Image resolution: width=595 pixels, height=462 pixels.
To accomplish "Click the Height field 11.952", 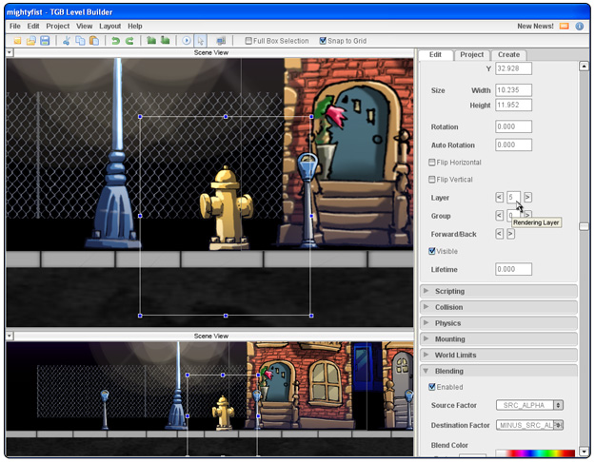I will (x=513, y=105).
